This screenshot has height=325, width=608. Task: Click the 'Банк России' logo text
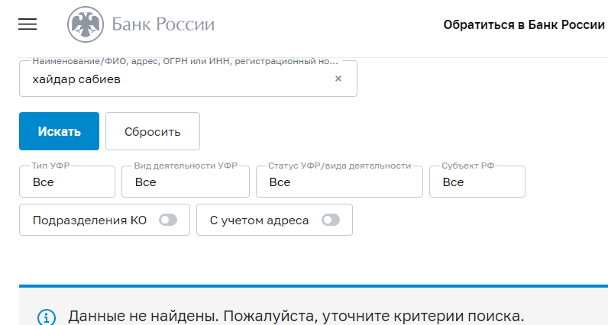point(163,24)
